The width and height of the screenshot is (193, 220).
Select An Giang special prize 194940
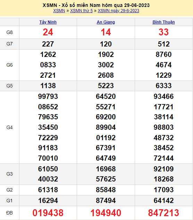click(106, 213)
